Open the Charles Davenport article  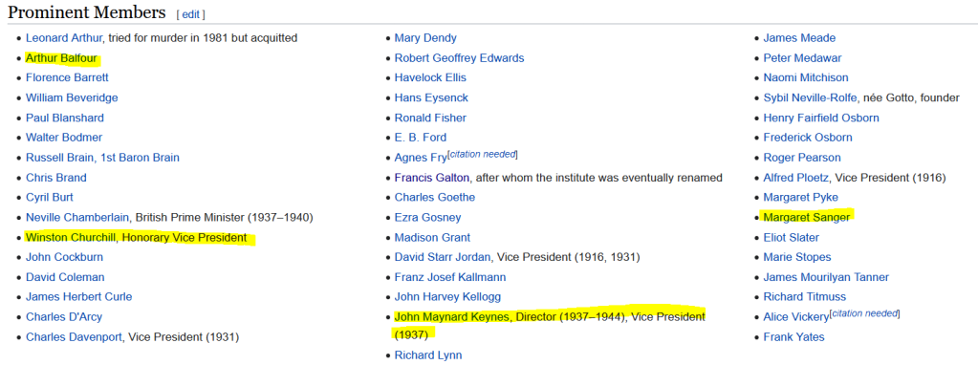tap(75, 337)
